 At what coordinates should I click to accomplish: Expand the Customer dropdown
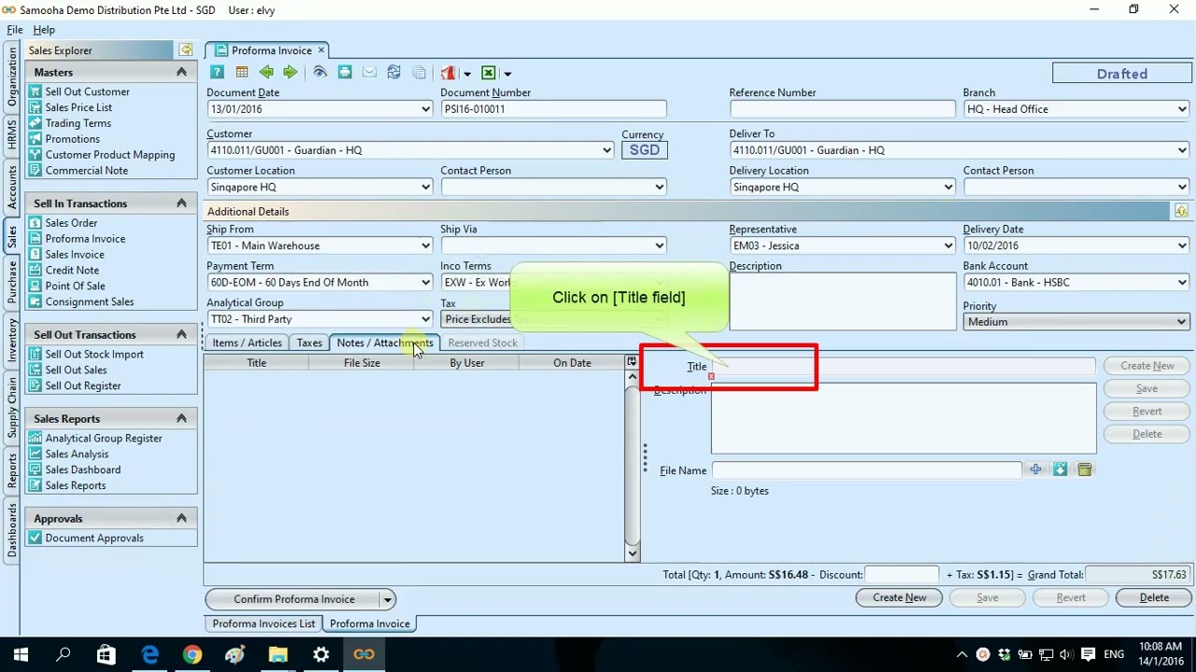(608, 150)
